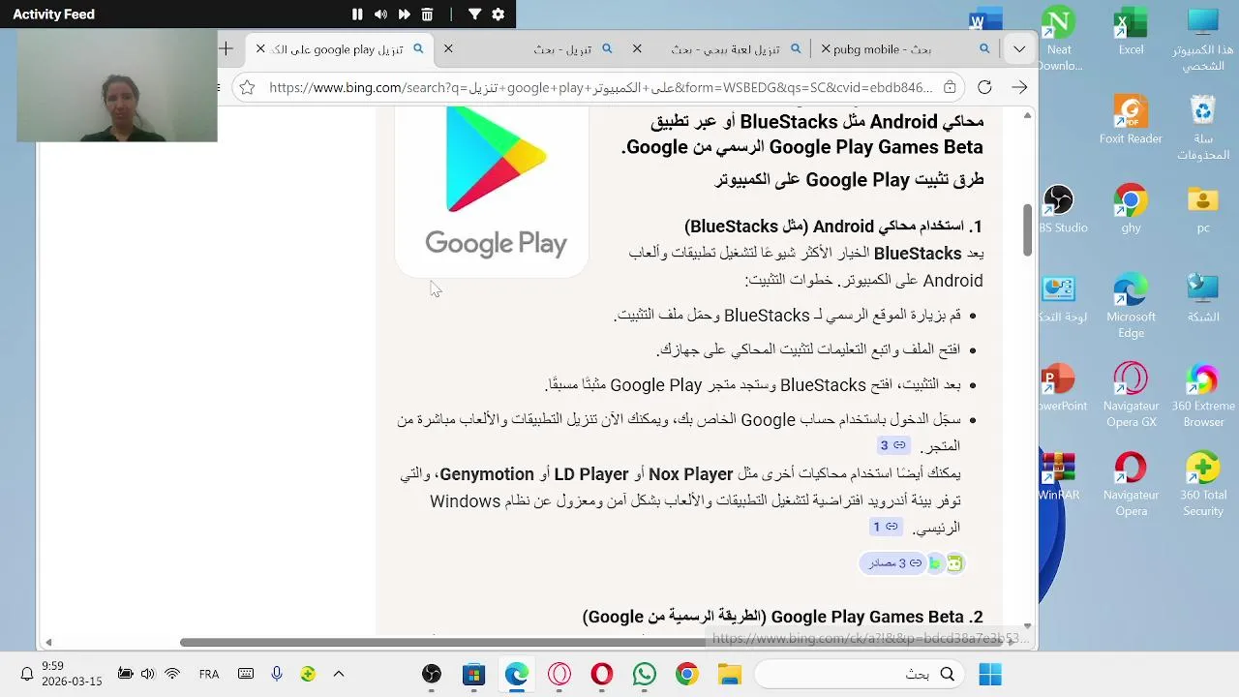Open Navigateur Opera desktop shortcut

pos(1131,484)
